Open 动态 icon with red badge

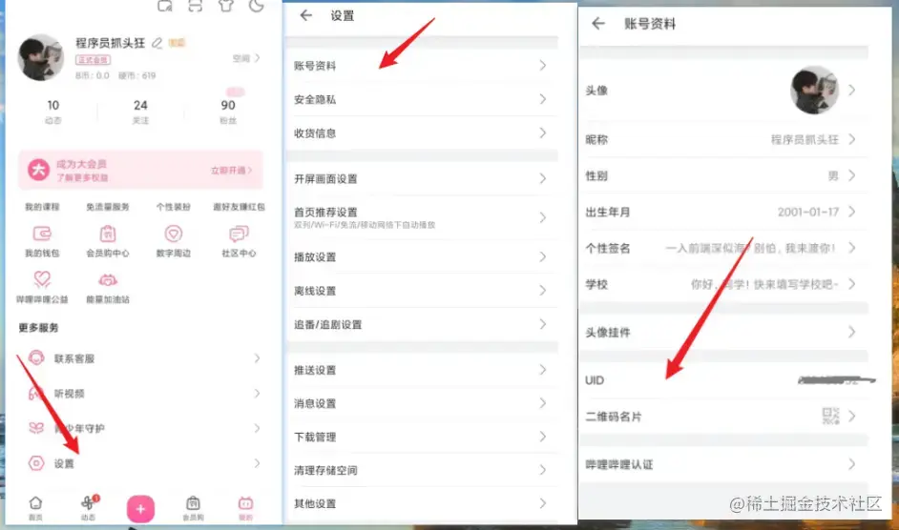[x=89, y=502]
